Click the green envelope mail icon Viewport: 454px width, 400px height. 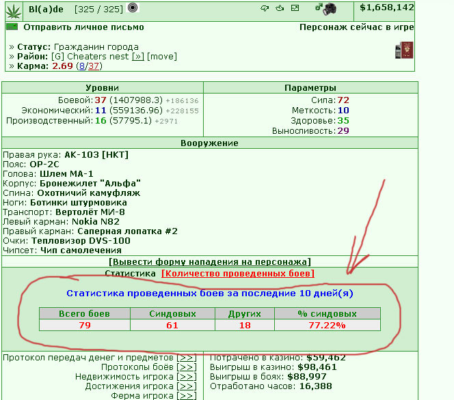[12, 27]
